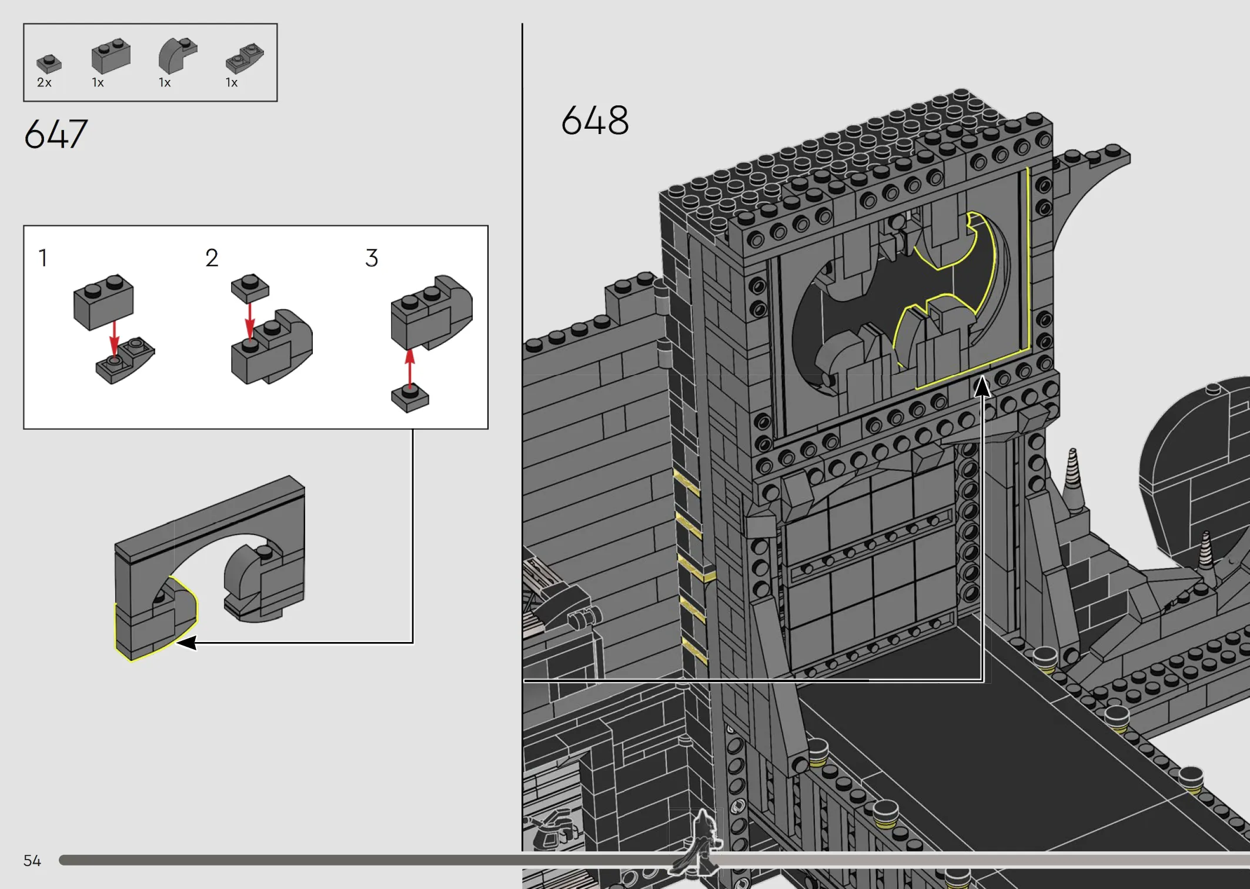Click the 1x quantity under the 1x2 brick

point(98,83)
